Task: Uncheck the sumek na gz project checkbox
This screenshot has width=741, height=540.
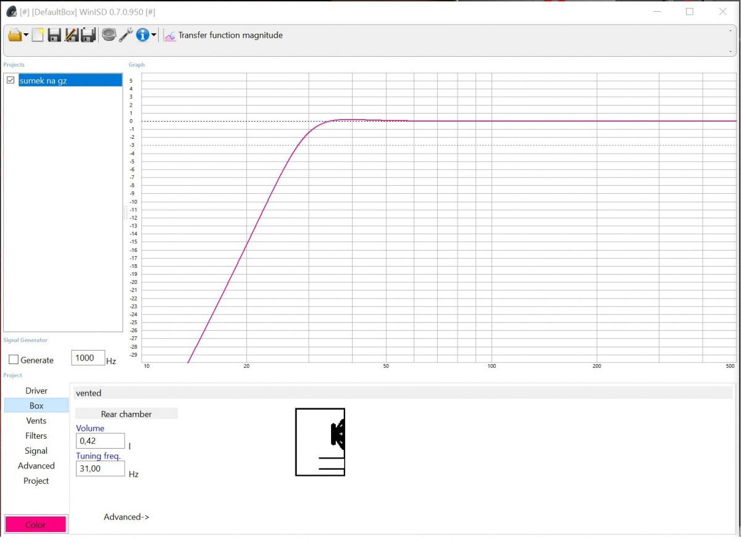Action: tap(10, 80)
